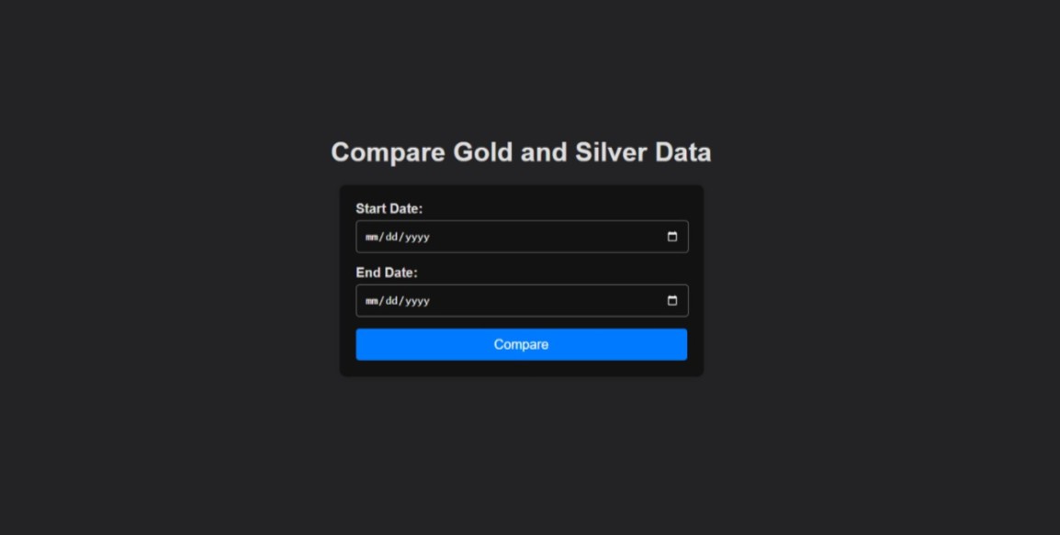Click the Start Date label text
The image size is (1060, 535).
click(x=389, y=209)
